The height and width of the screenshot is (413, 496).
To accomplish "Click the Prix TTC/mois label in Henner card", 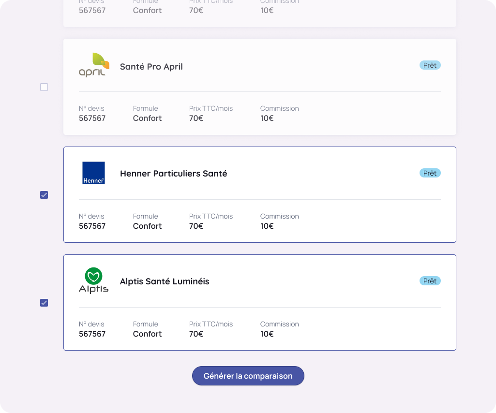I will pos(210,216).
